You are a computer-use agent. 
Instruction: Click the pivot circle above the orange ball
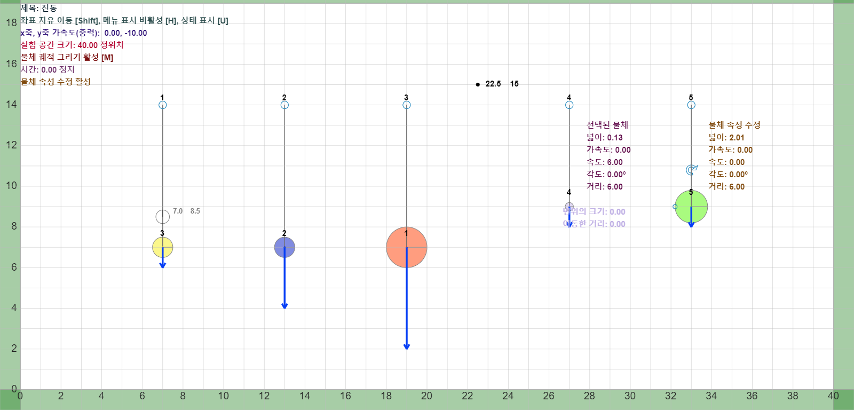(x=407, y=105)
